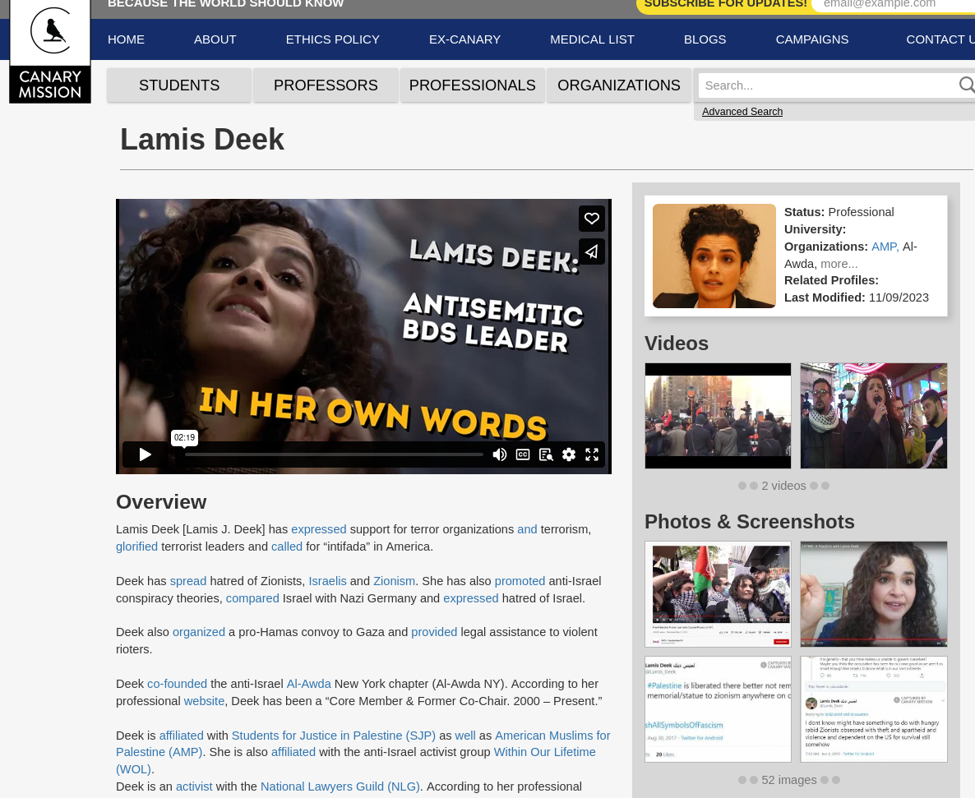975x798 pixels.
Task: Open Students for Justice in Palestine (SJP) link
Action: [x=333, y=736]
